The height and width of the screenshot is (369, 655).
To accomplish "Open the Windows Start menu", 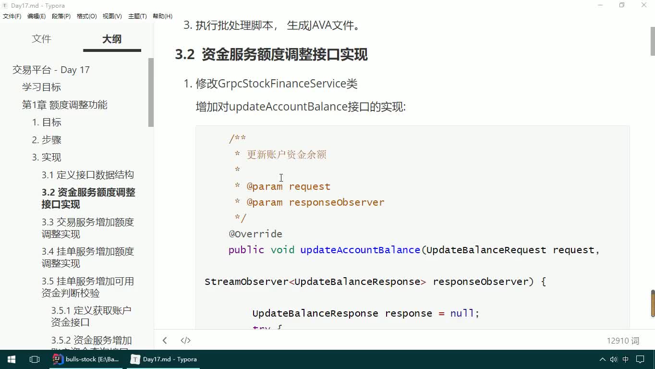I will (x=12, y=359).
